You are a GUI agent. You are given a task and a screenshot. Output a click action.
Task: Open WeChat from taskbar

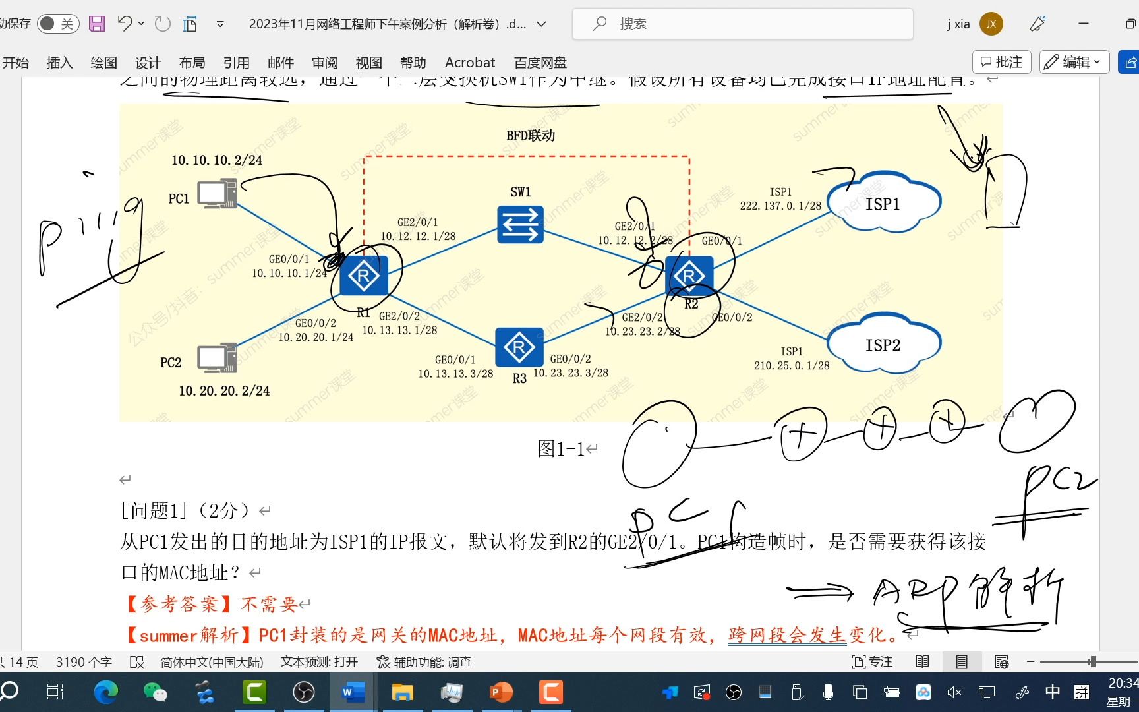tap(155, 692)
